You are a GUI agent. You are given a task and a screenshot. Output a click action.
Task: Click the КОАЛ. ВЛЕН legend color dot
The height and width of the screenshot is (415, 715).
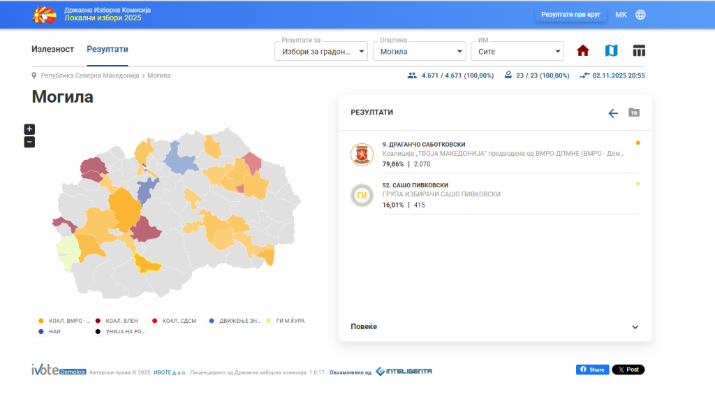98,321
